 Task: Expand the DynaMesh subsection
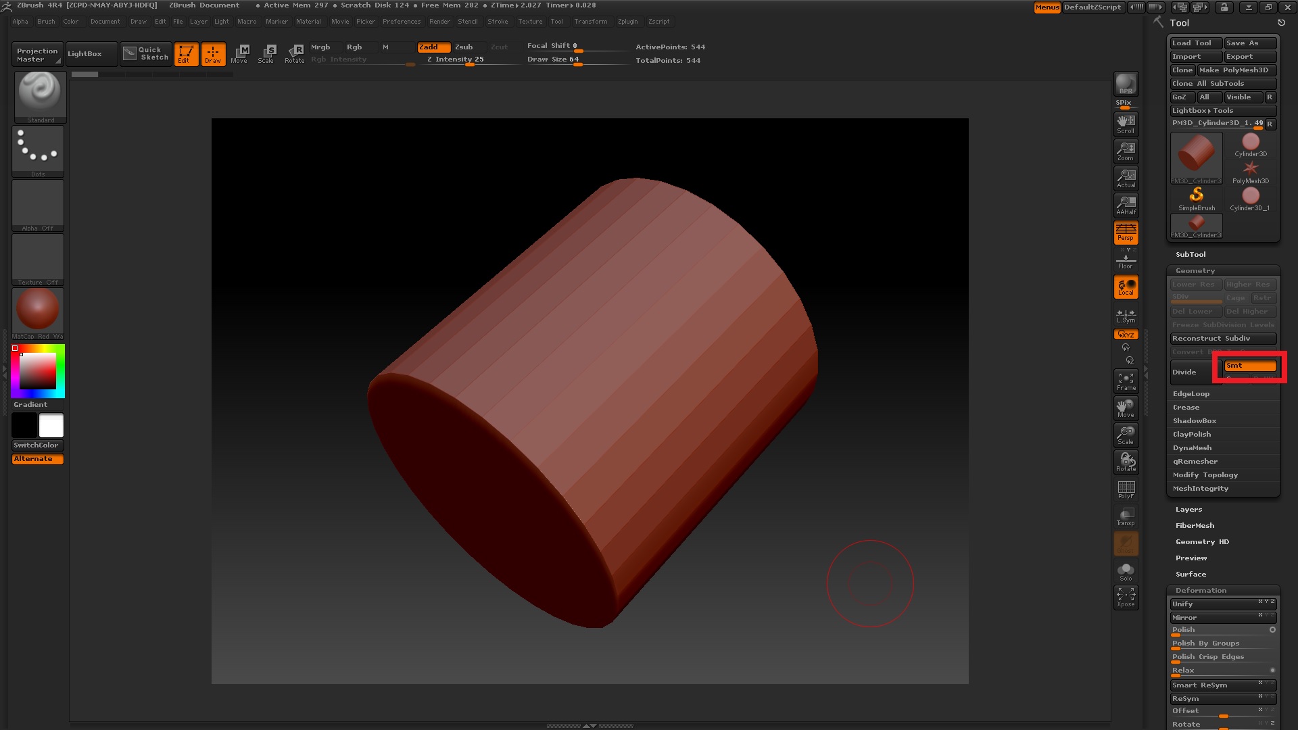(1192, 448)
